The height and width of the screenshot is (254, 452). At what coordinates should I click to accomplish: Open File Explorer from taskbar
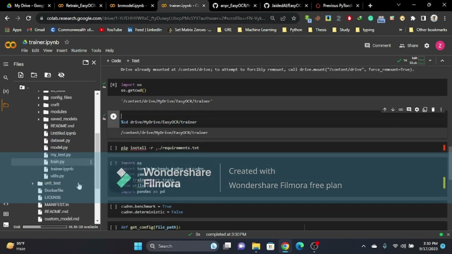256,246
